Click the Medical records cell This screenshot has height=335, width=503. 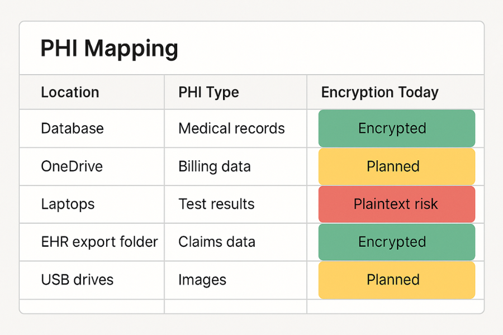pyautogui.click(x=231, y=128)
